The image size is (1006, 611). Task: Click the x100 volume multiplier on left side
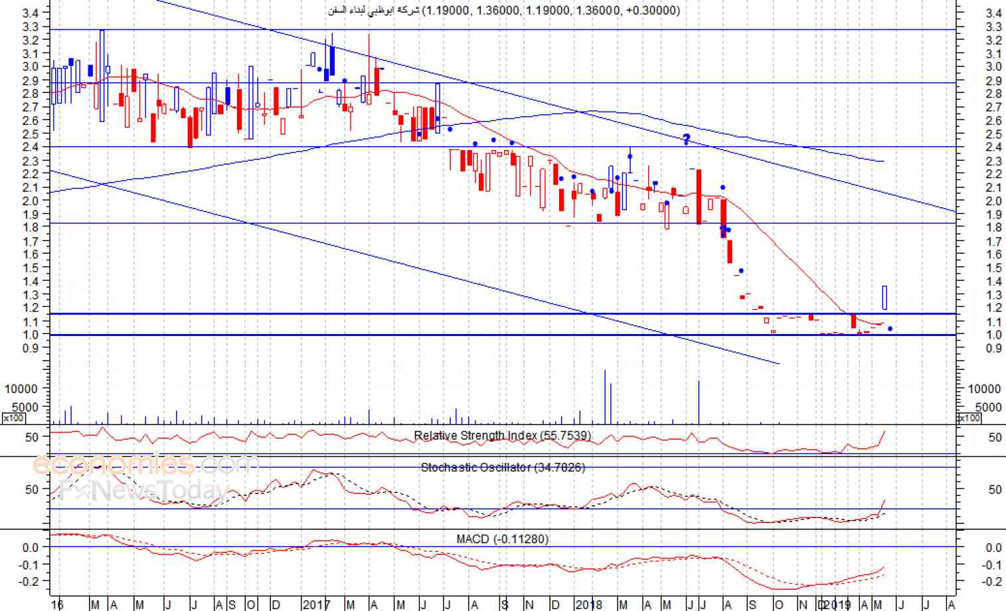tap(13, 418)
